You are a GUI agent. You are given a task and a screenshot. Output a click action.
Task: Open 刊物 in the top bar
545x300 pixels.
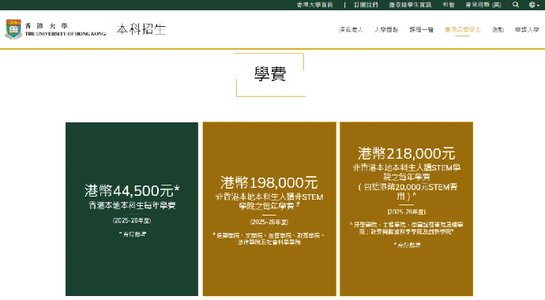(449, 5)
